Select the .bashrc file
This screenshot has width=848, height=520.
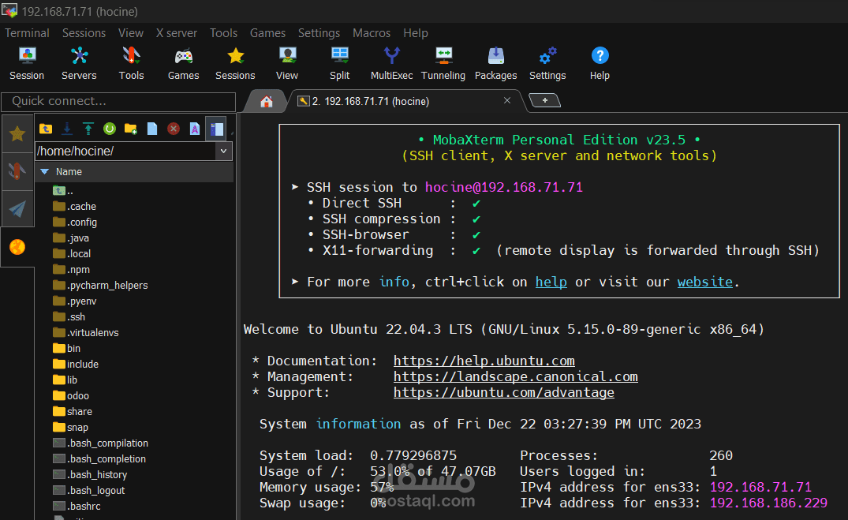(77, 506)
